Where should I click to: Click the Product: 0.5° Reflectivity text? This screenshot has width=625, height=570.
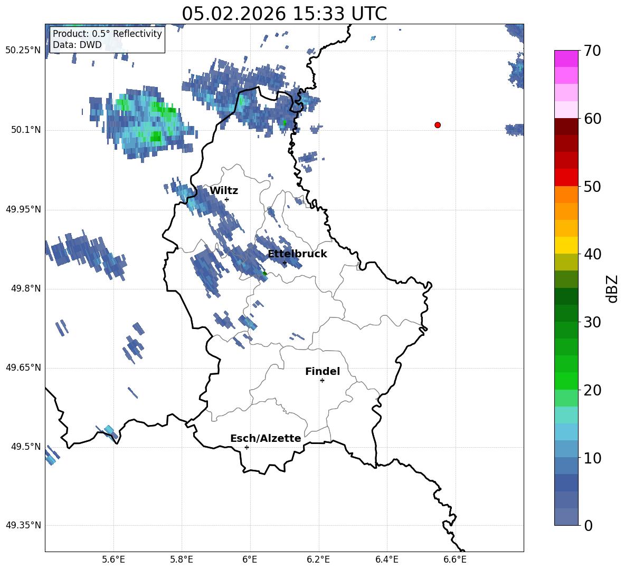tap(107, 33)
